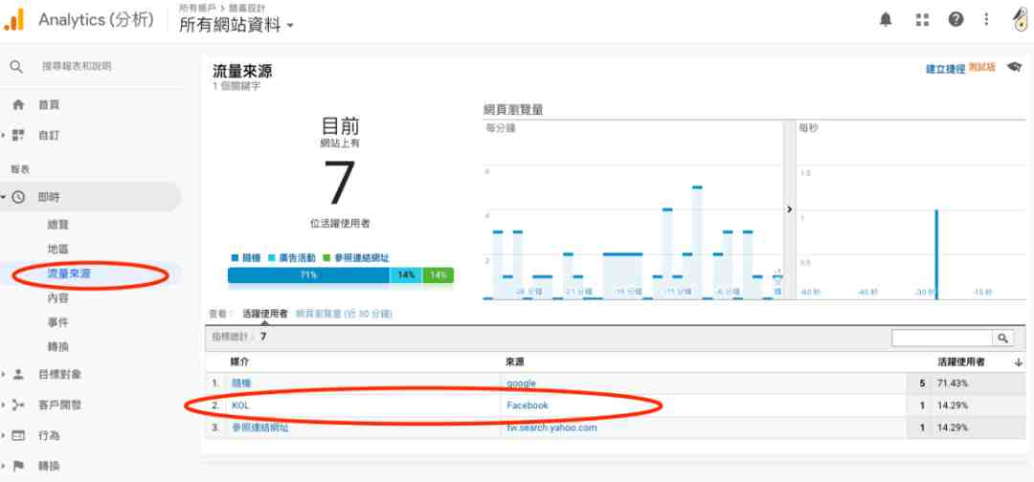Click the table filter text field
The width and height of the screenshot is (1034, 482).
942,338
